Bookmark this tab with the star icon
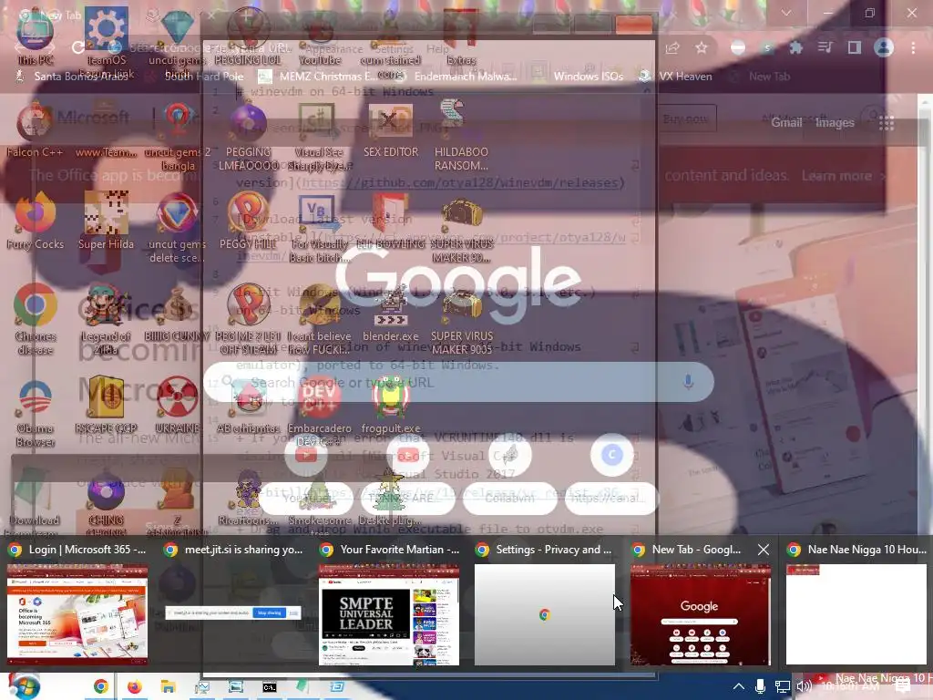 tap(702, 47)
